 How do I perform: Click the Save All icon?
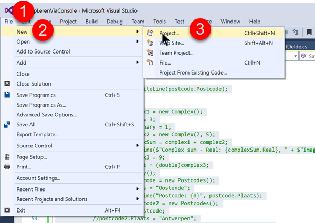(x=7, y=124)
